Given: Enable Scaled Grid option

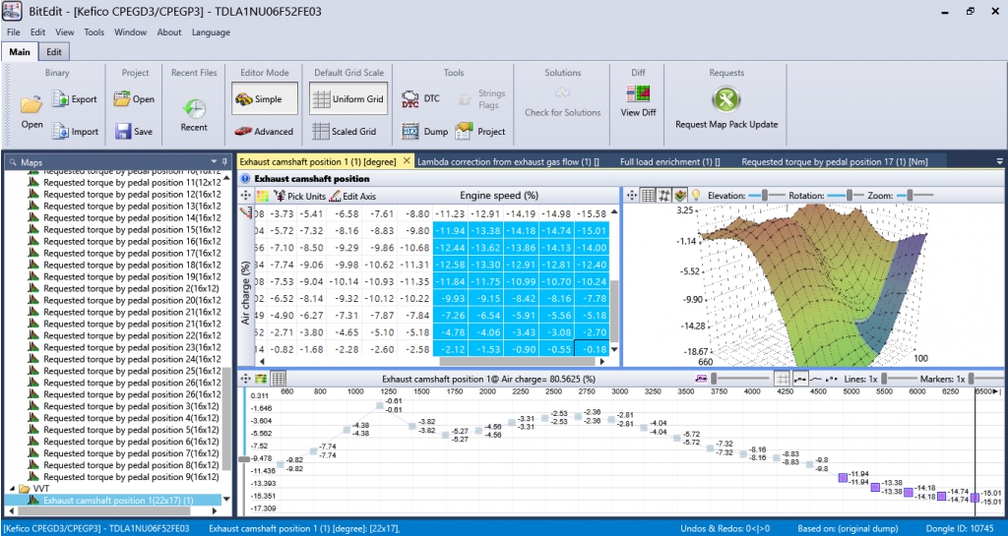Looking at the screenshot, I should 345,132.
